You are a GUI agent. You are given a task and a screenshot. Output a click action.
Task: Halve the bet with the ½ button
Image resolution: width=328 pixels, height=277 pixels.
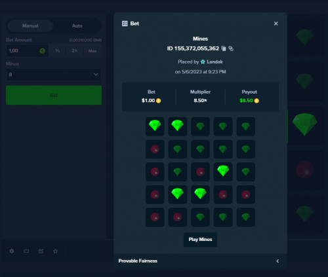tap(58, 51)
